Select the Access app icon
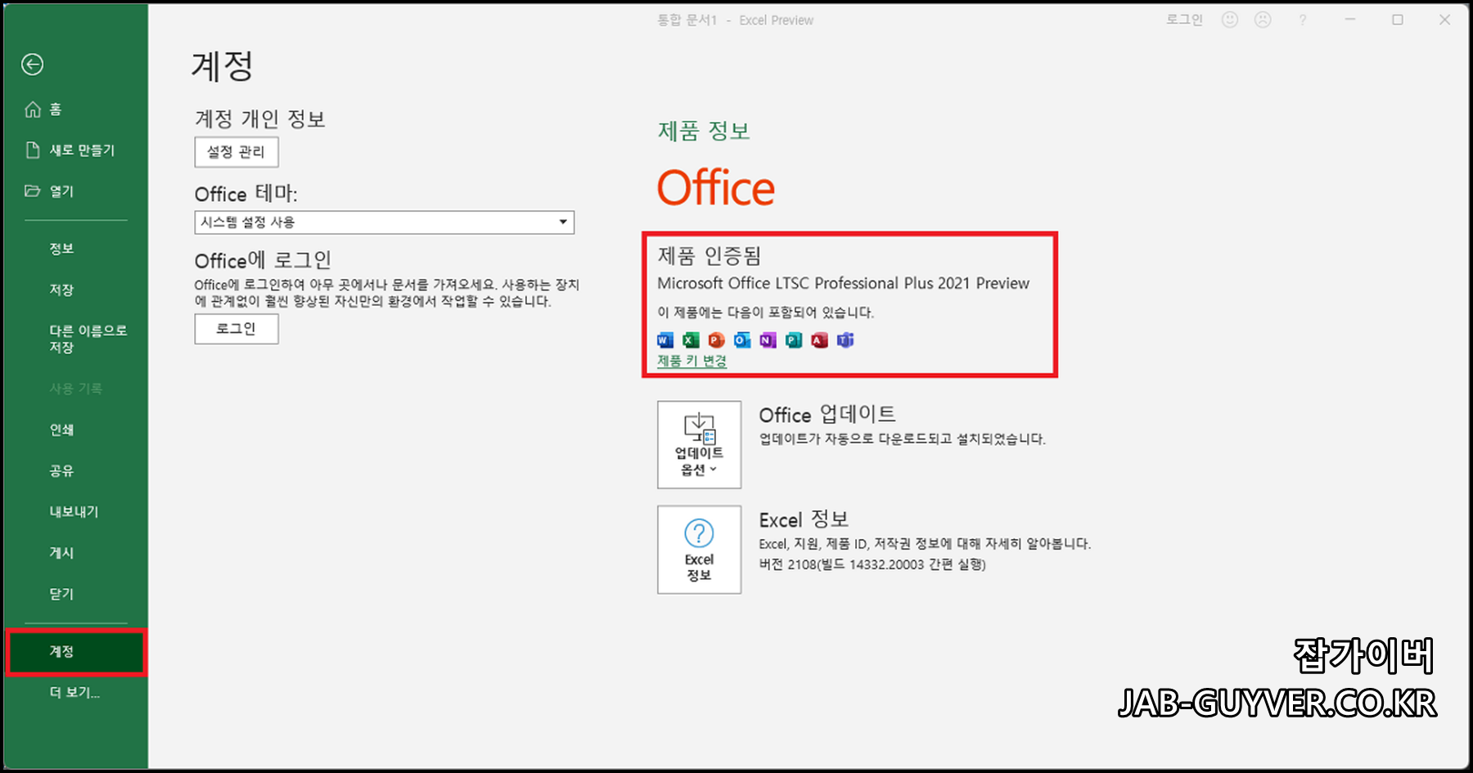The width and height of the screenshot is (1473, 773). point(818,340)
